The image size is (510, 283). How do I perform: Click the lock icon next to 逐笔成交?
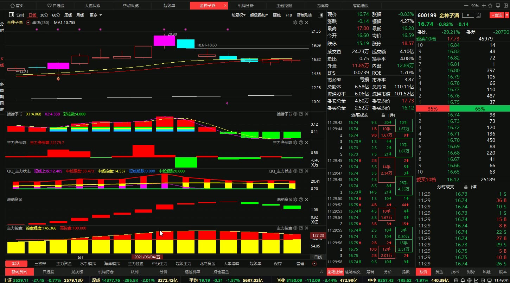pyautogui.click(x=383, y=115)
